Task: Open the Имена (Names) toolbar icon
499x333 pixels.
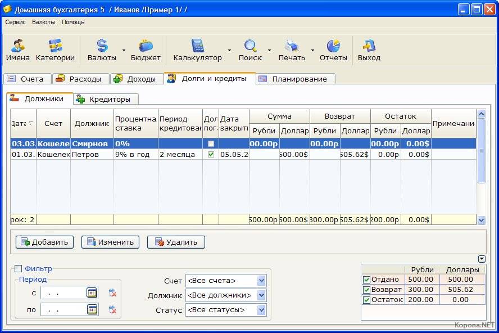Action: (x=18, y=51)
